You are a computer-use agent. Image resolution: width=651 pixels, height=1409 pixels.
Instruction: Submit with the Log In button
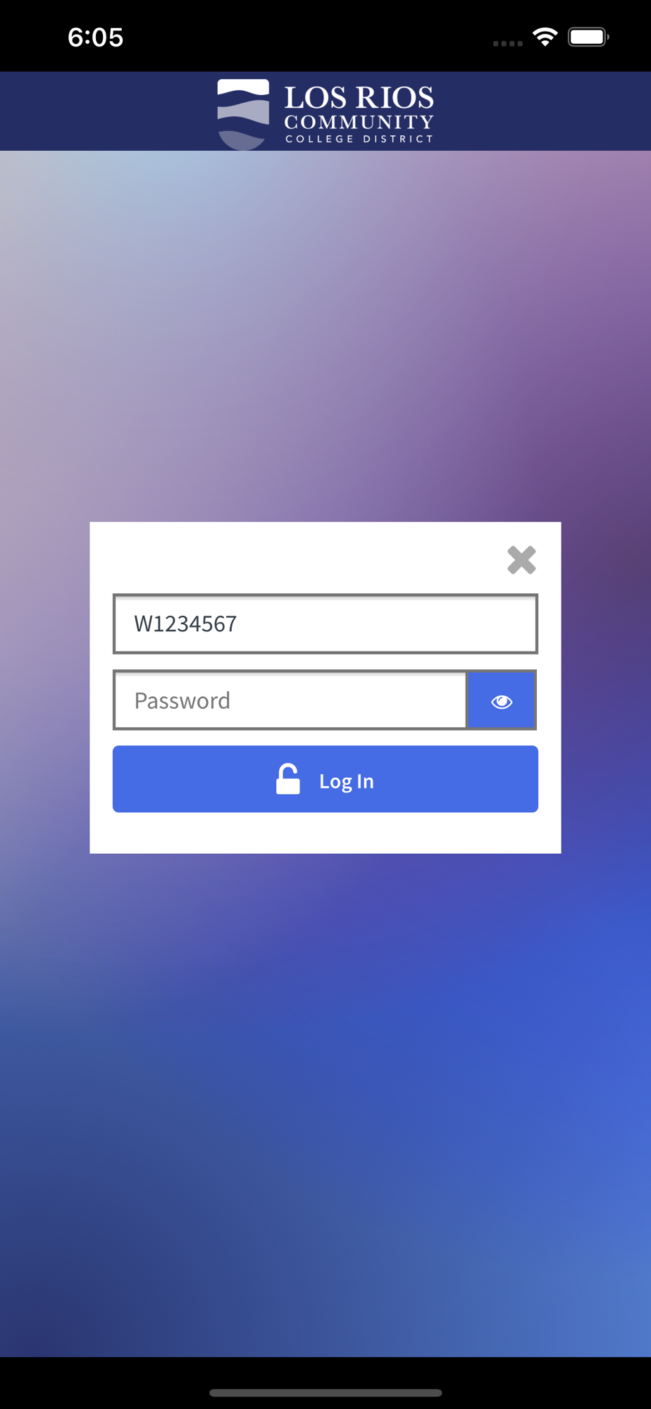325,779
